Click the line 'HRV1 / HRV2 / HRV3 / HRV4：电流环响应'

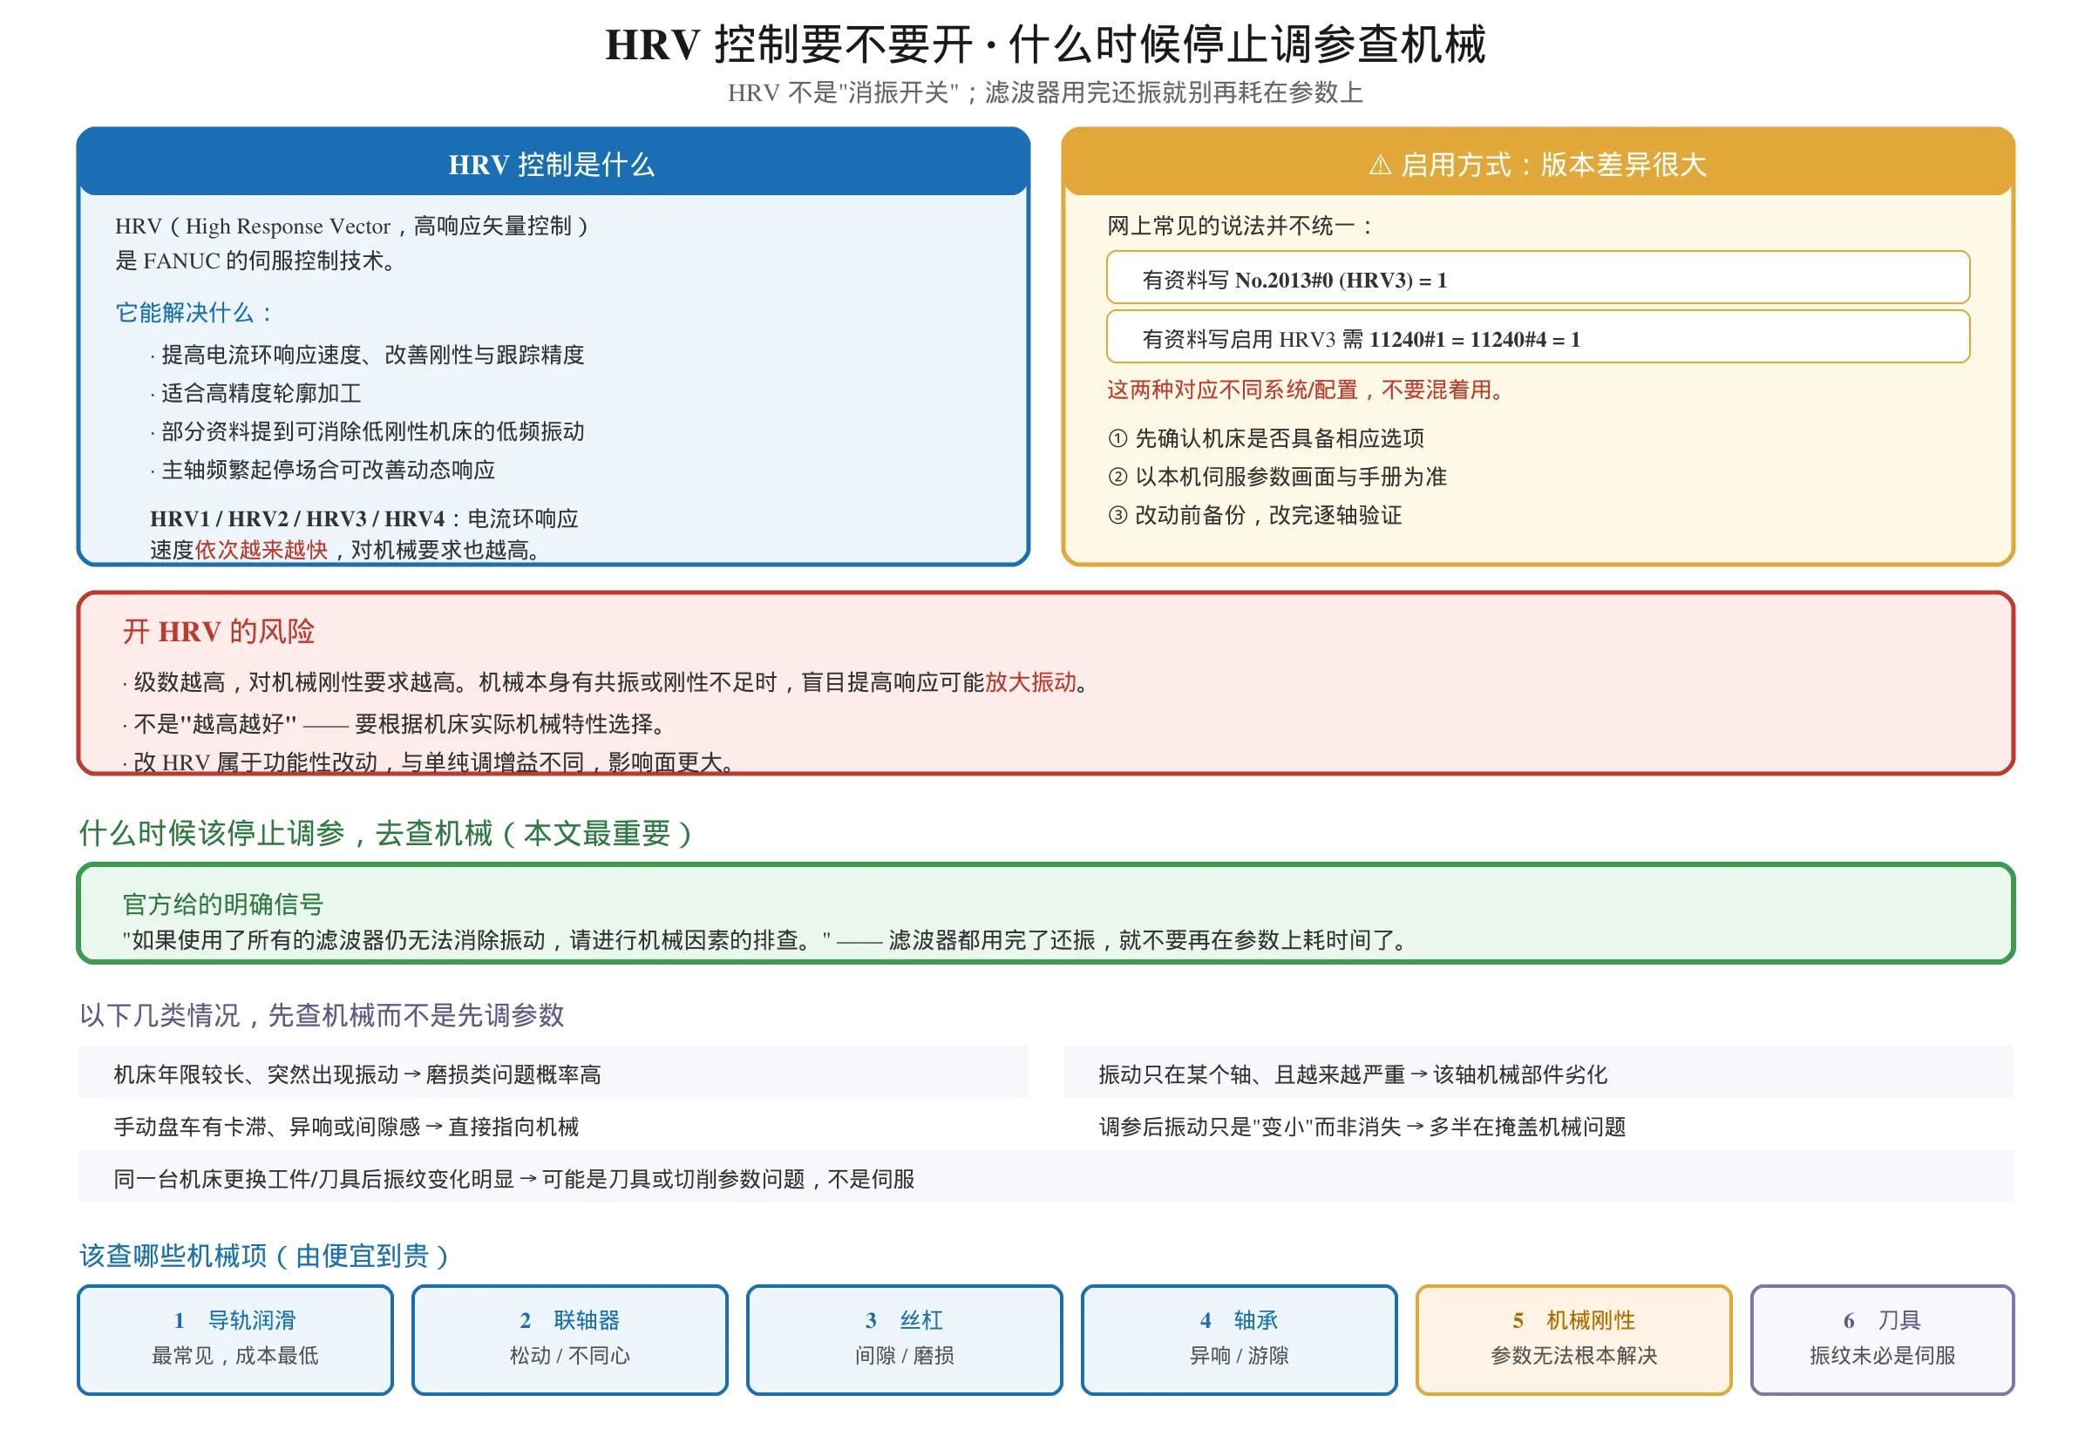[363, 518]
